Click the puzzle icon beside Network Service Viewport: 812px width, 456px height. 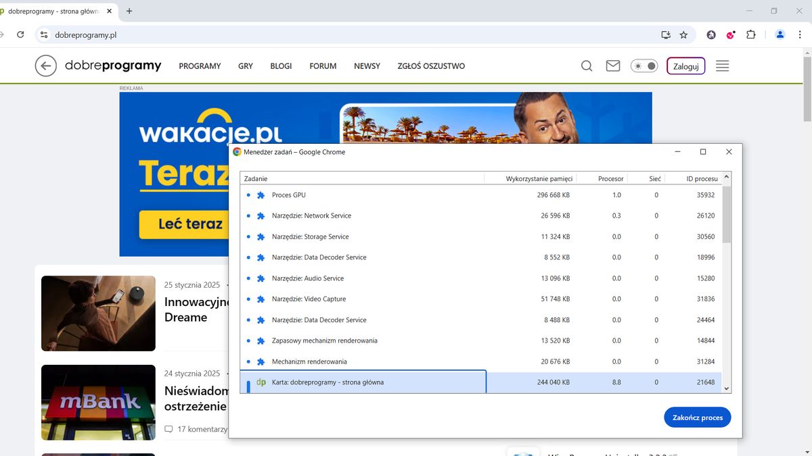261,216
